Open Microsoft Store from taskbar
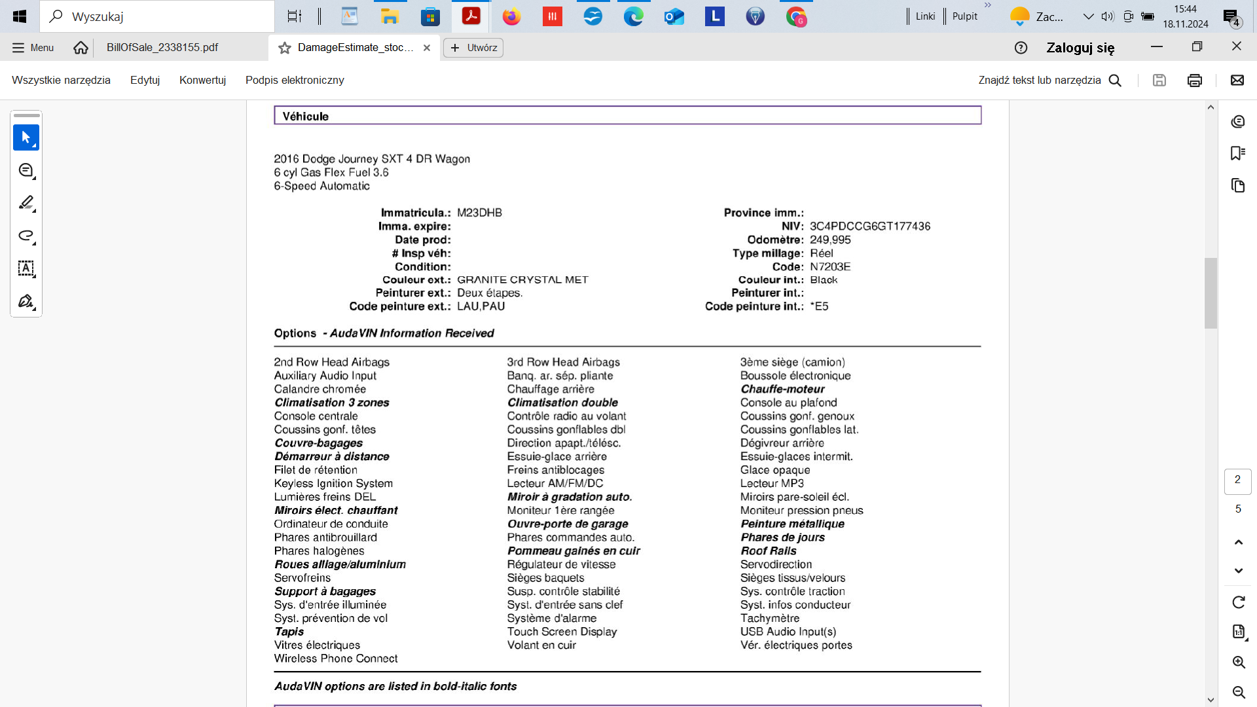1257x707 pixels. [430, 16]
